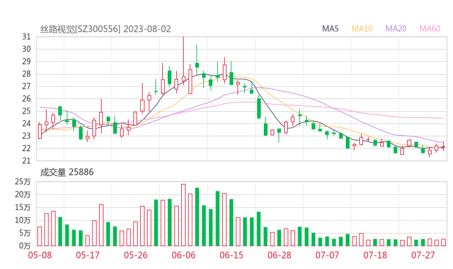Image resolution: width=453 pixels, height=269 pixels.
Task: Click the tallest red volume bar near 06-06
Action: tap(183, 215)
